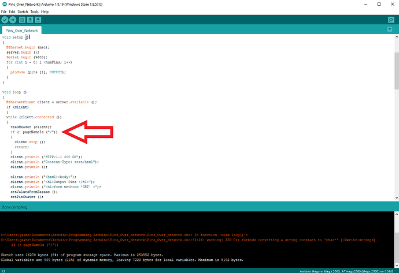Click the Verify sketch checkmark button
The height and width of the screenshot is (273, 399).
pyautogui.click(x=5, y=20)
